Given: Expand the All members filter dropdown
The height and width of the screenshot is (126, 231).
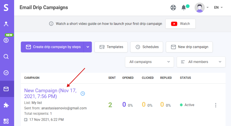Looking at the screenshot, I should tap(201, 62).
